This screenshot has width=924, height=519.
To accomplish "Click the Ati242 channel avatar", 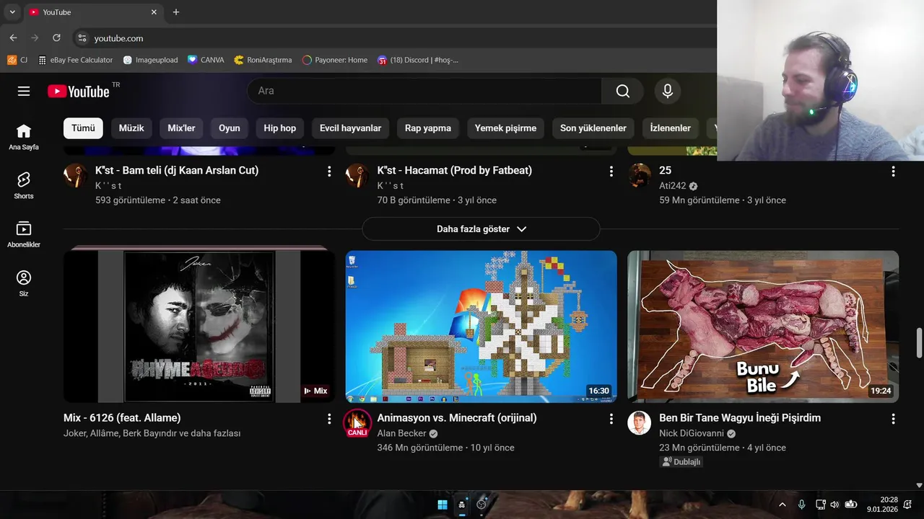I will coord(639,175).
